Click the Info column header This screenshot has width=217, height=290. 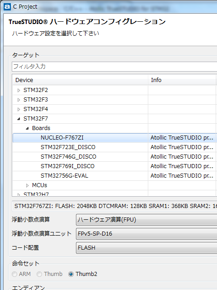pos(182,80)
